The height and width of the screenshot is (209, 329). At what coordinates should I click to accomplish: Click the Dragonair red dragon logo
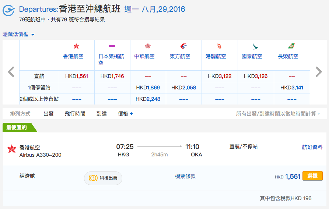click(219, 46)
